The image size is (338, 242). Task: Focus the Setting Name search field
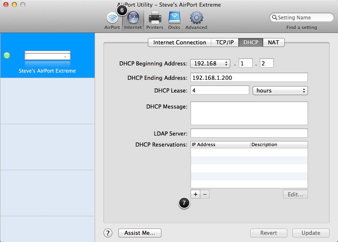(302, 17)
